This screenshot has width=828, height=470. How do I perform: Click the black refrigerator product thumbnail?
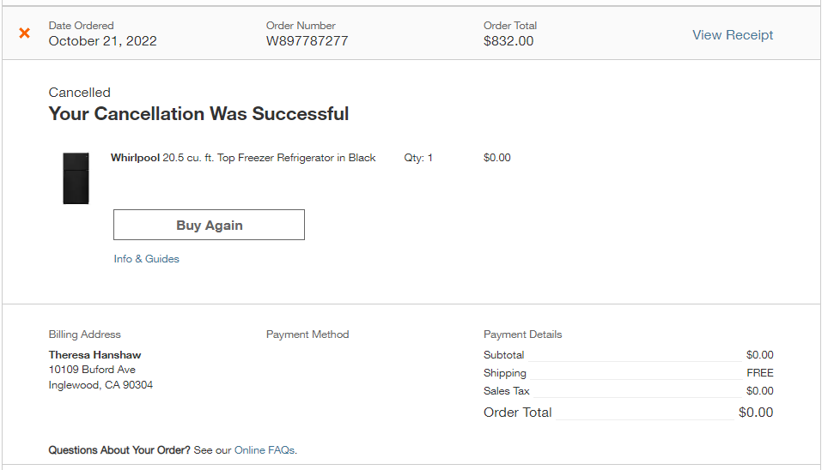76,178
